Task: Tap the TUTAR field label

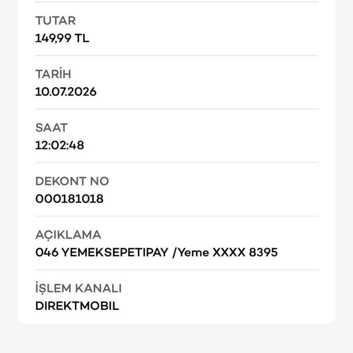Action: 55,21
